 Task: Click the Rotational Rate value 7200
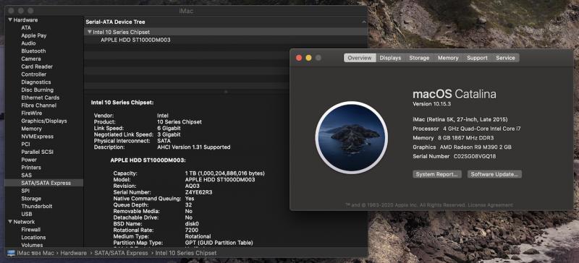[191, 230]
